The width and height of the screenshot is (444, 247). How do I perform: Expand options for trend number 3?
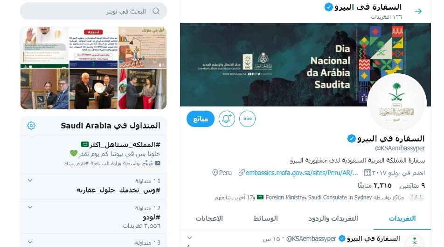pos(30,242)
